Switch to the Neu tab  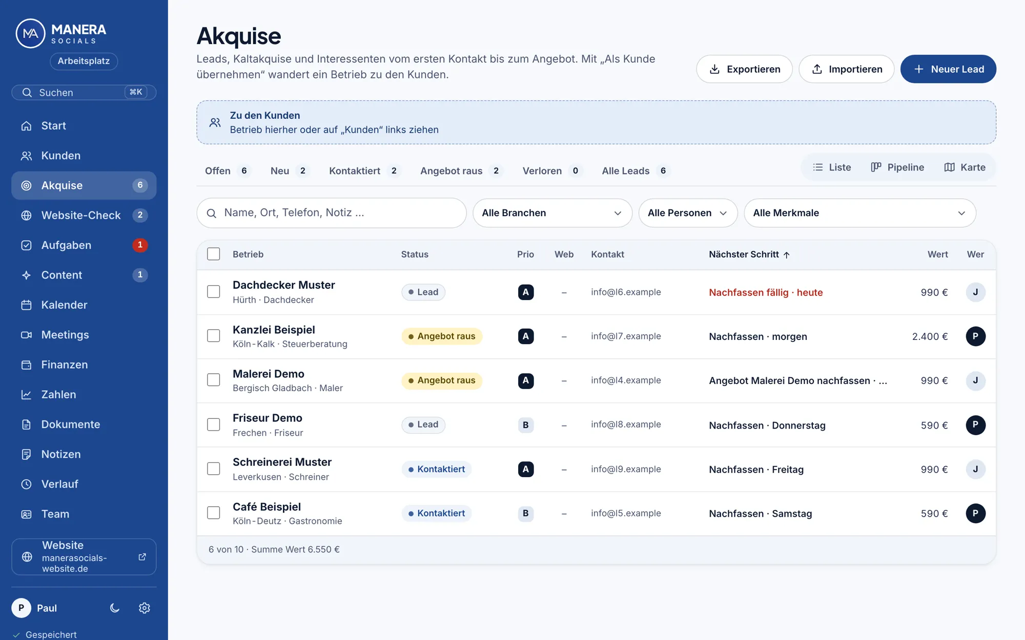(x=289, y=171)
